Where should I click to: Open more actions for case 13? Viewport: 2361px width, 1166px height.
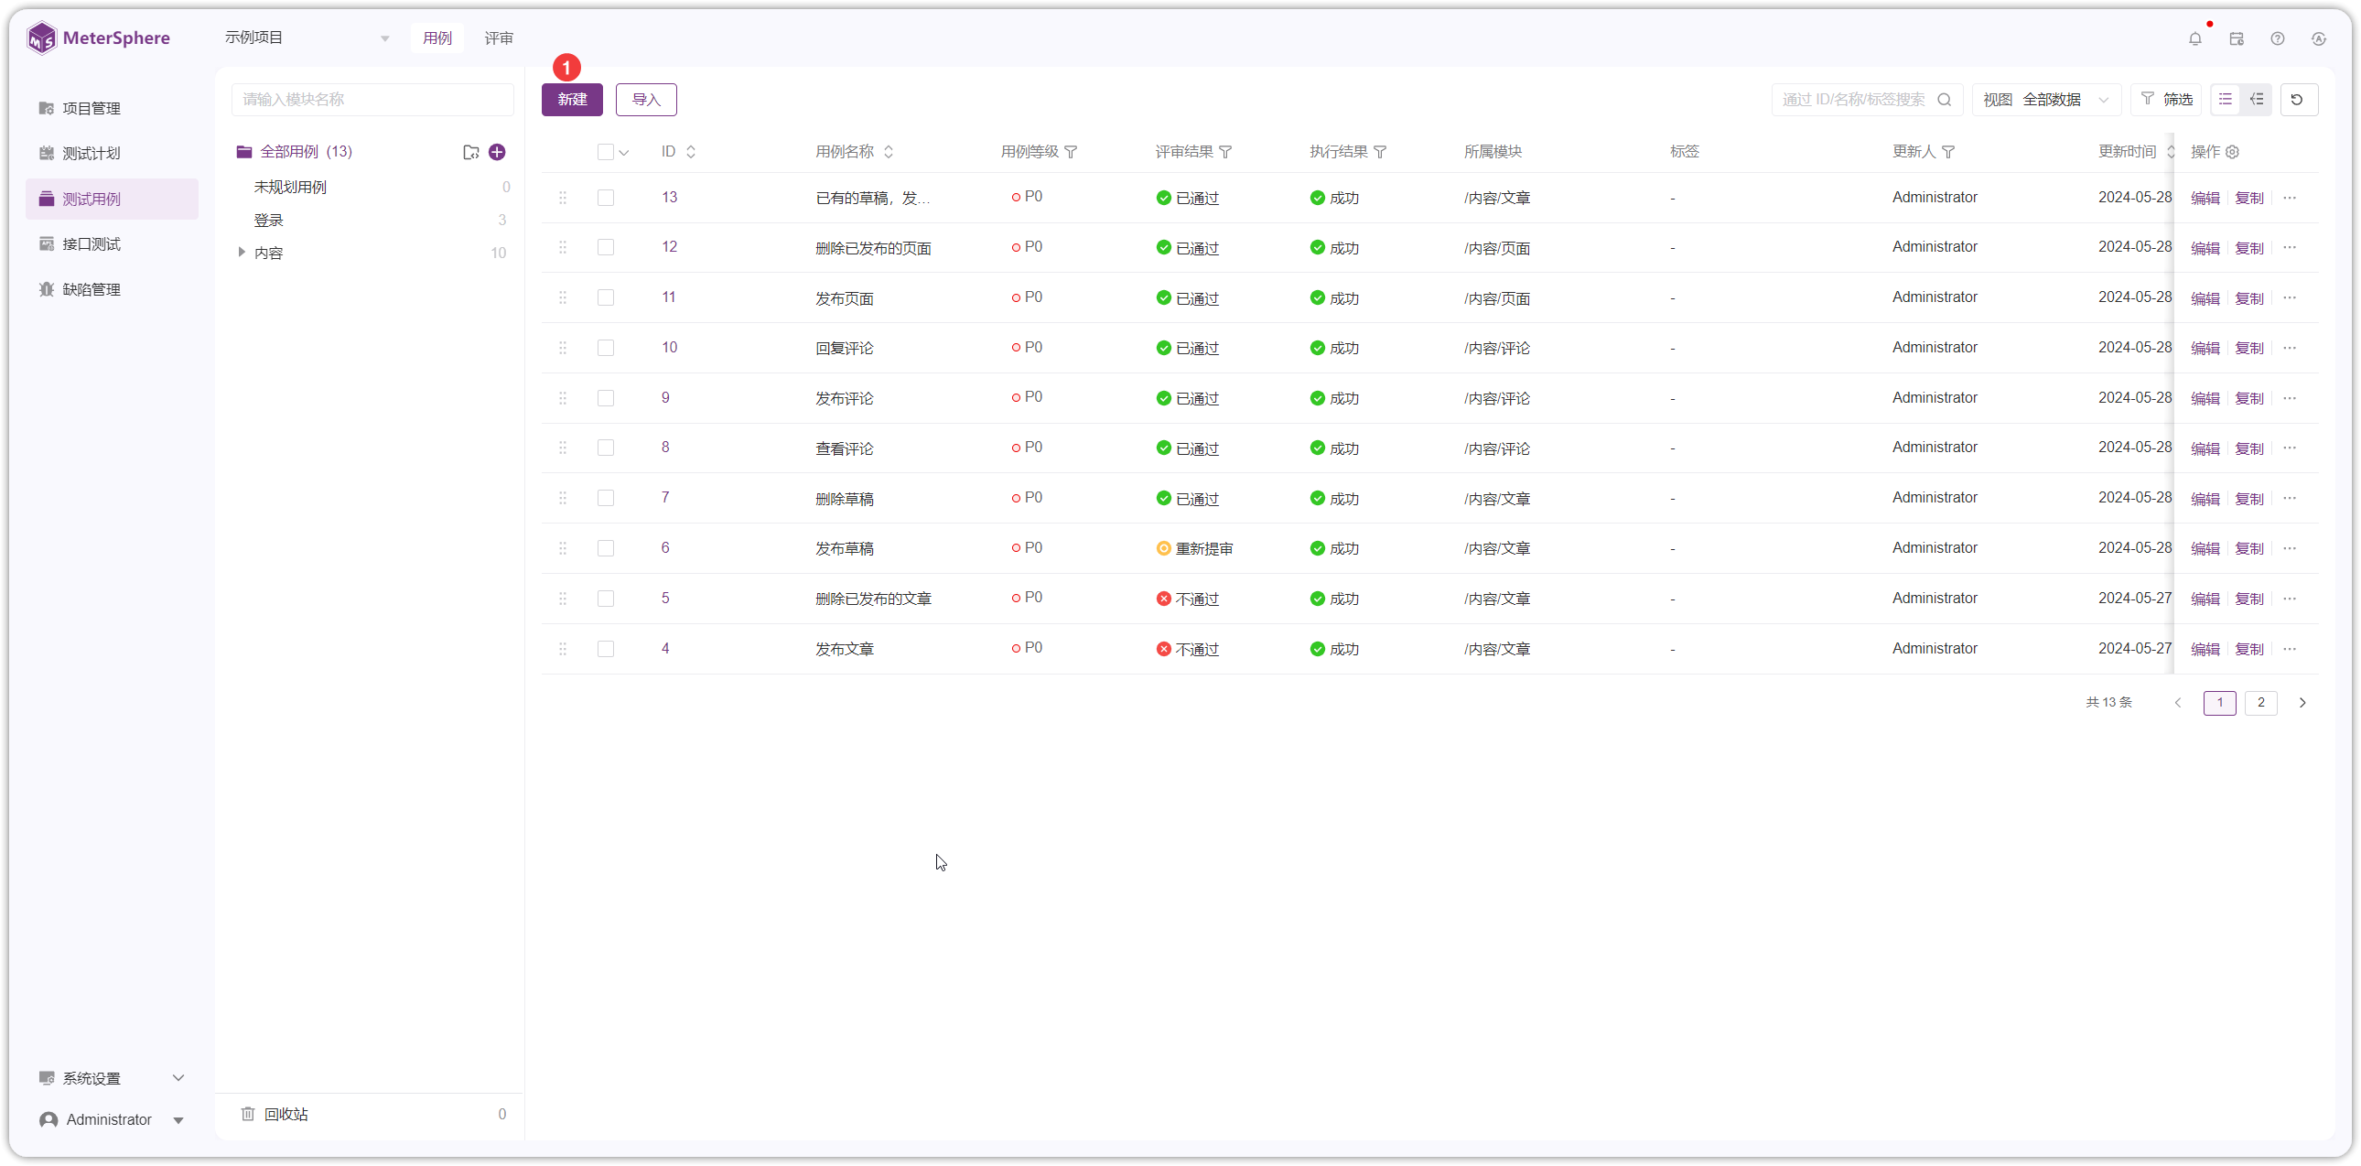[x=2291, y=198]
